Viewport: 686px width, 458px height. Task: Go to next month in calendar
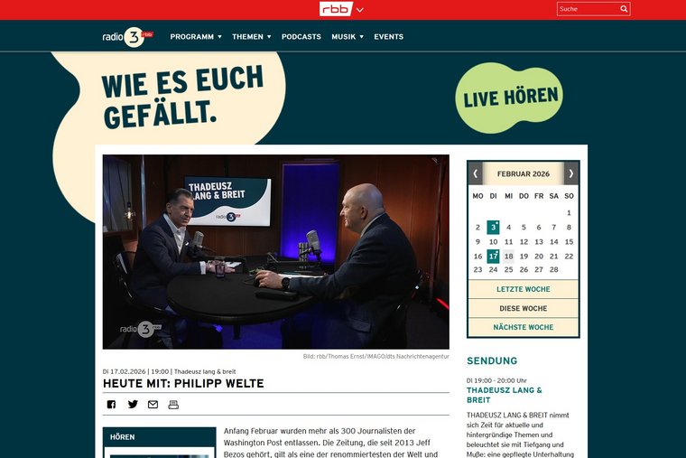570,173
